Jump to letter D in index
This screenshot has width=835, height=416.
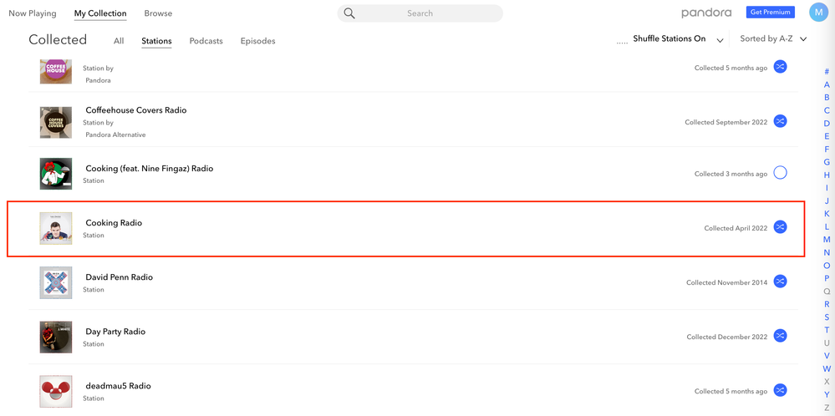click(827, 123)
